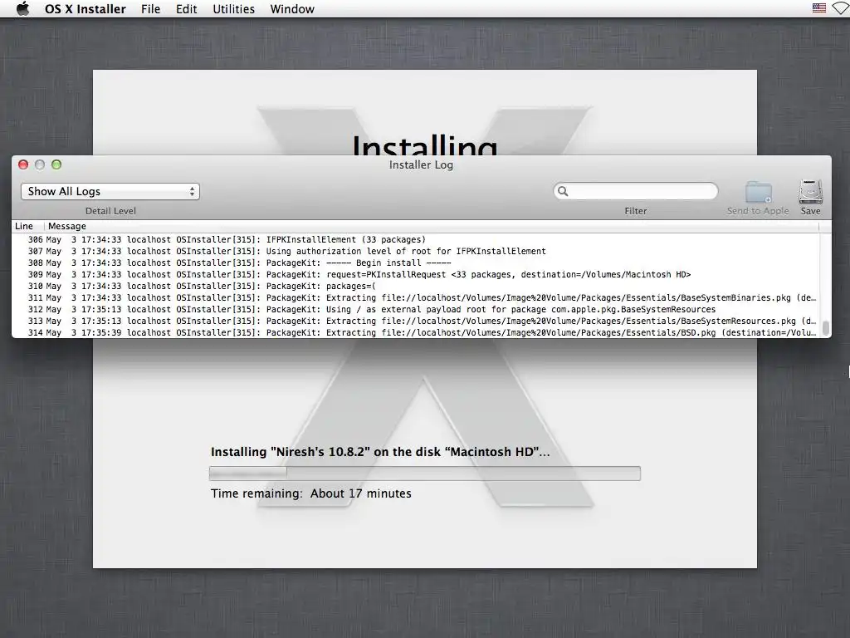The image size is (850, 638).
Task: Select log line 308 Begin install
Action: click(415, 263)
